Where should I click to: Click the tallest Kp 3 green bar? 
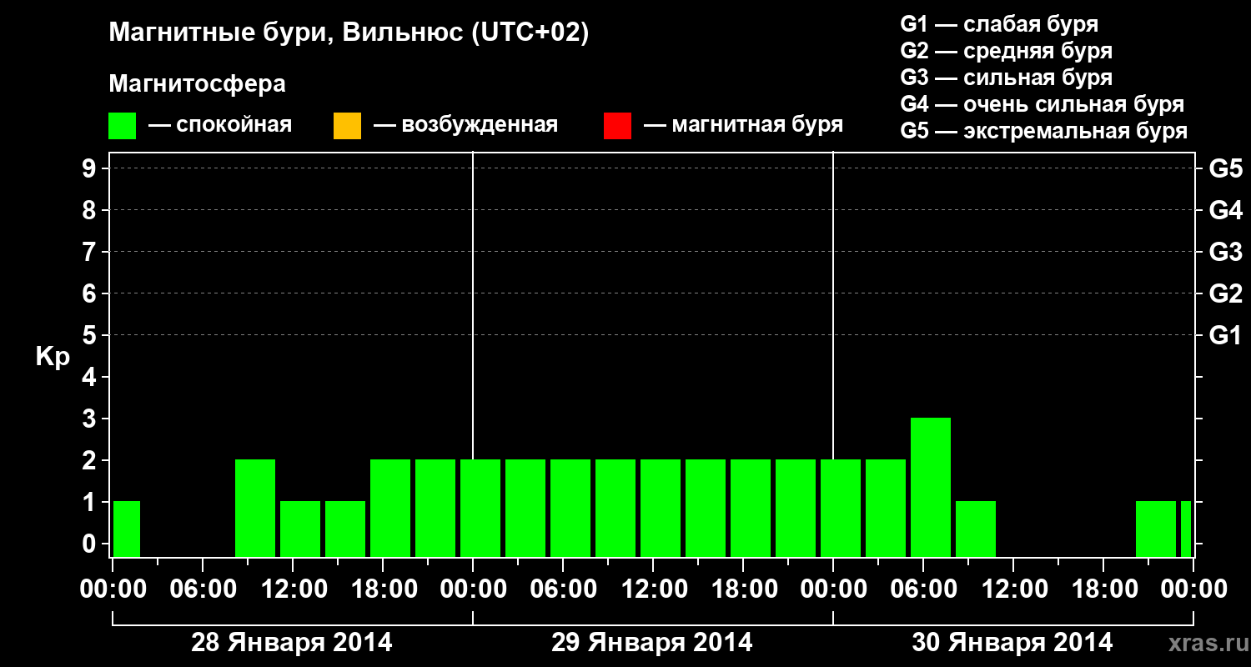coord(931,487)
